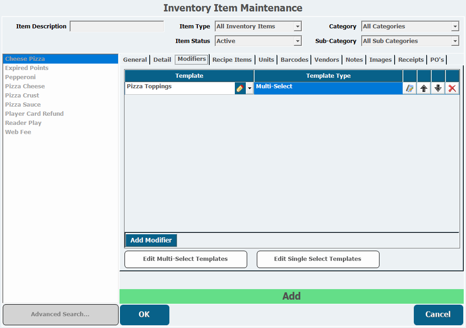
Task: Delete Pizza Toppings modifier with red X
Action: [x=452, y=88]
